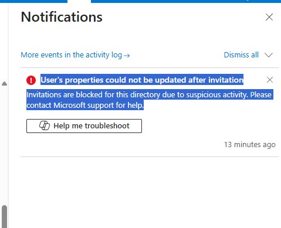Close the Notifications panel
Image resolution: width=281 pixels, height=228 pixels.
coord(269,17)
